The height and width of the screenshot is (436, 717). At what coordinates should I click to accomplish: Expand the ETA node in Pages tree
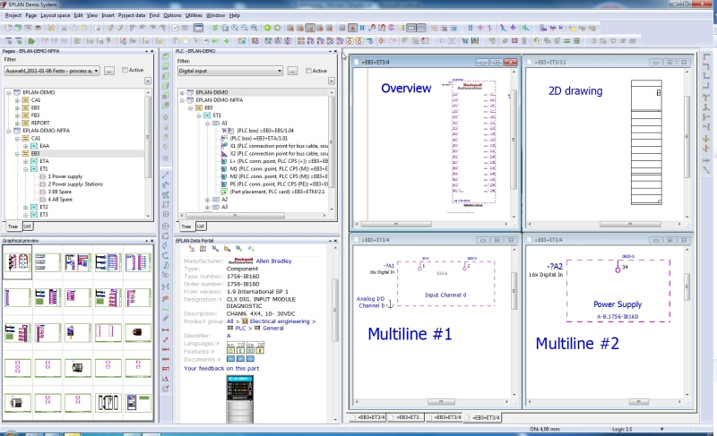click(x=26, y=161)
